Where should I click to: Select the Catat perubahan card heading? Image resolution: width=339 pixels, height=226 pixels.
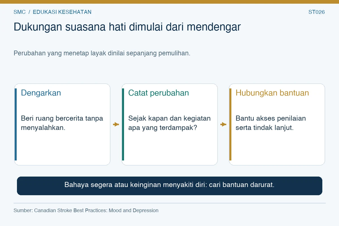coord(158,93)
